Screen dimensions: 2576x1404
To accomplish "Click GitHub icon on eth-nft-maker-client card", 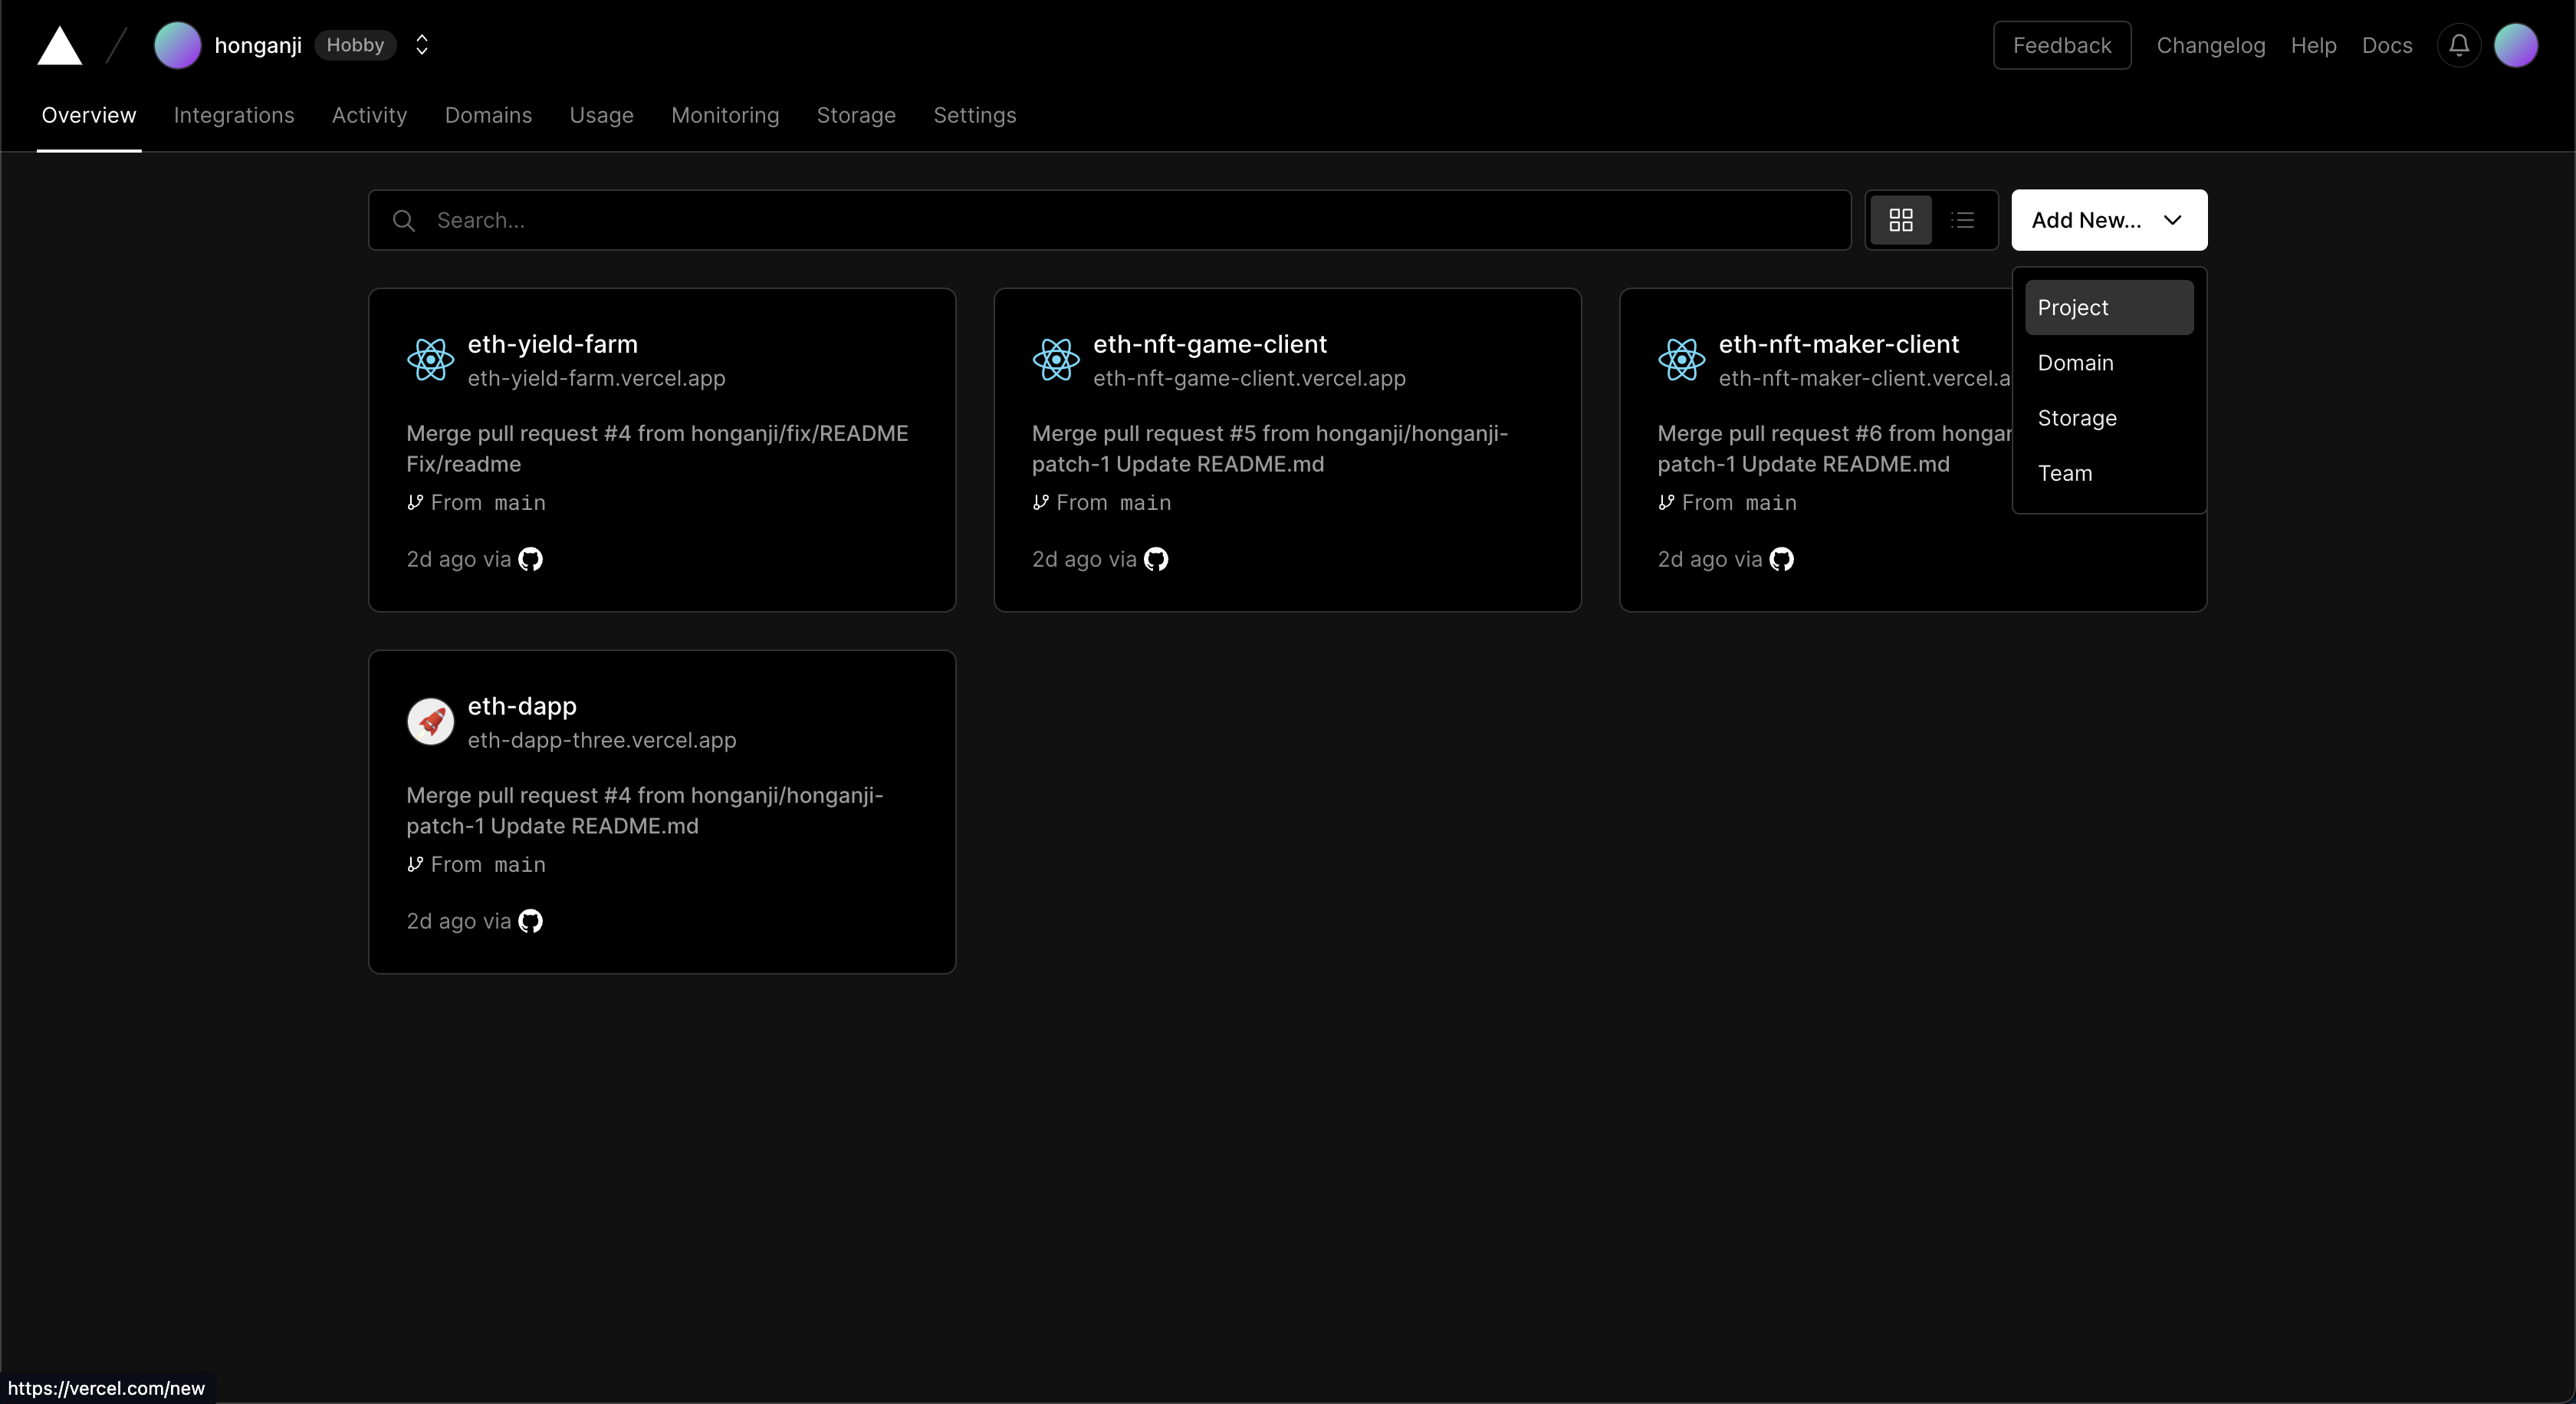I will coord(1781,559).
